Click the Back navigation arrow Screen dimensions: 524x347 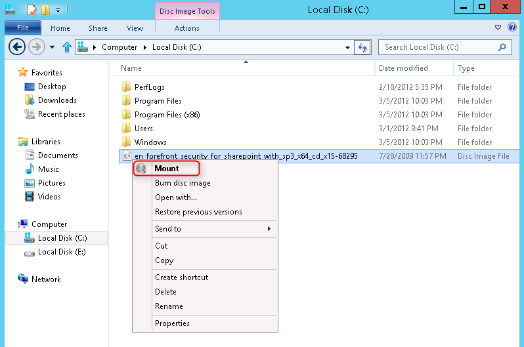point(17,47)
